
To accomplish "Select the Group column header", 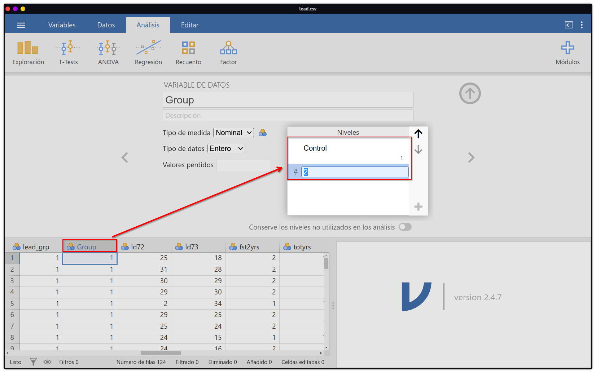I will tap(90, 247).
